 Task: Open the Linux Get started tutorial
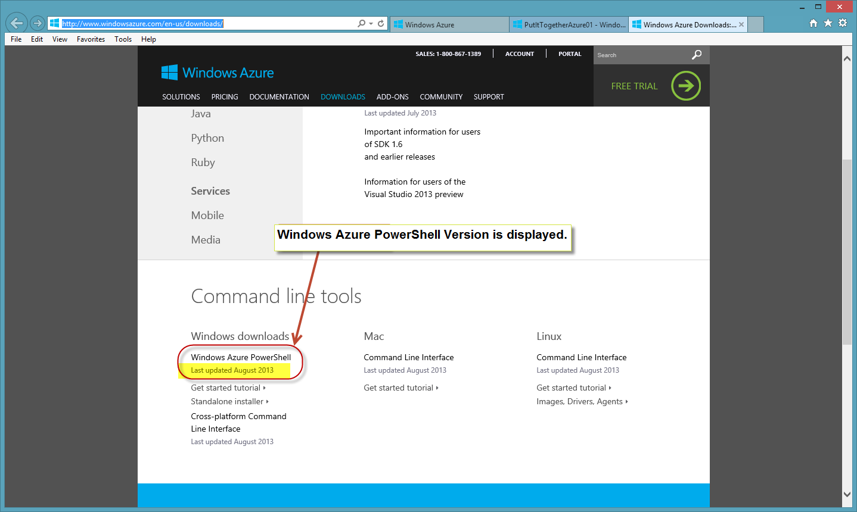coord(574,388)
